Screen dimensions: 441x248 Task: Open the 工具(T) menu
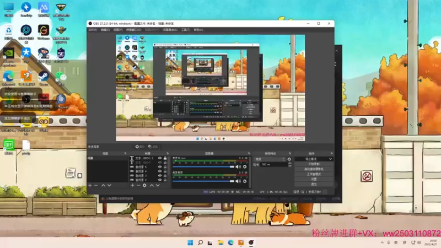(186, 30)
